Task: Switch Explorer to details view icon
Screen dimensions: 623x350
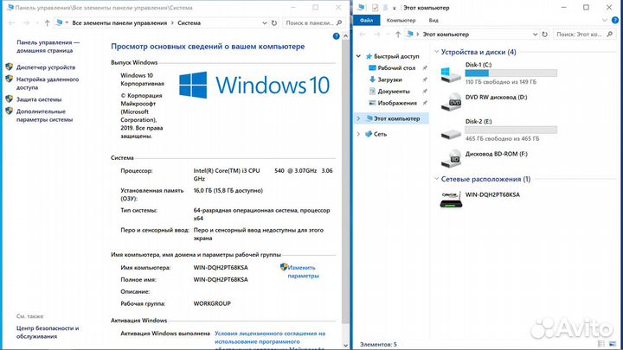Action: [601, 344]
